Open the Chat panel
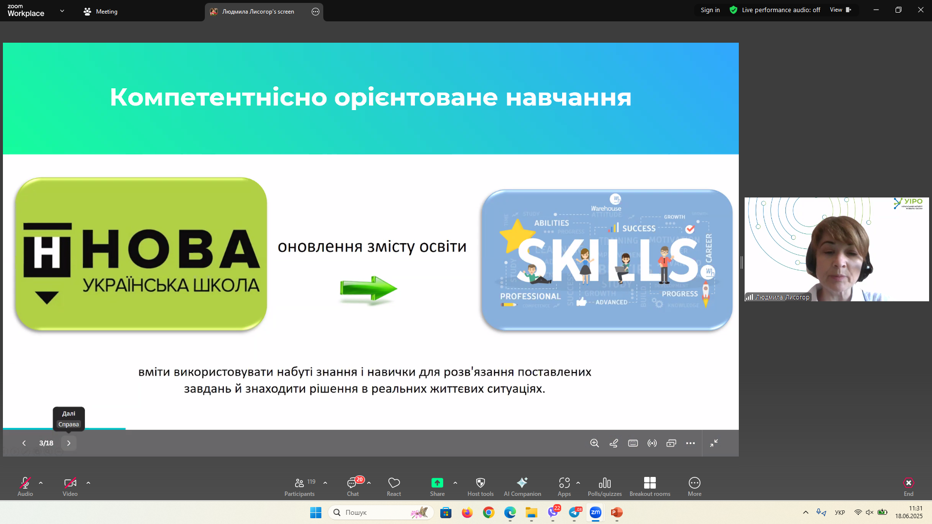Image resolution: width=932 pixels, height=524 pixels. point(353,486)
